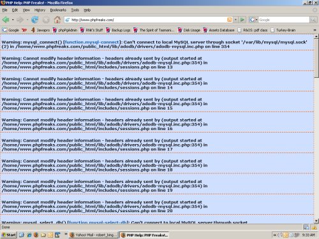The image size is (319, 239).
Task: Click the throbber activity indicator
Action: click(x=315, y=10)
